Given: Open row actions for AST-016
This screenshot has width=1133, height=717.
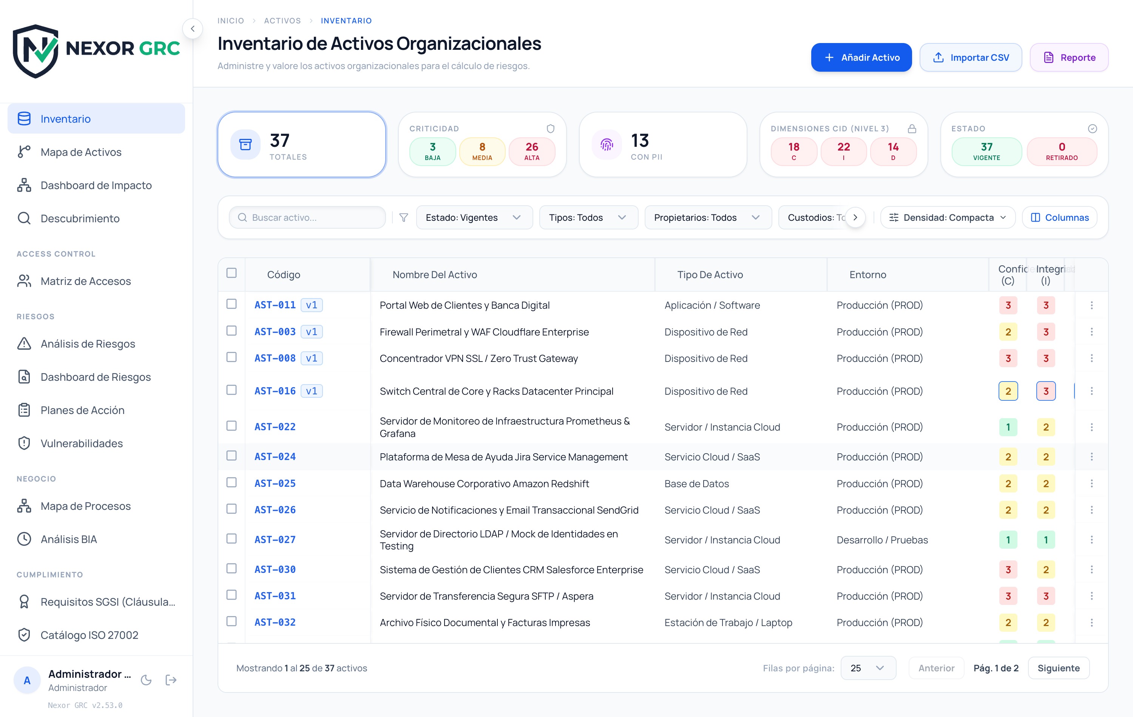Looking at the screenshot, I should (1091, 391).
